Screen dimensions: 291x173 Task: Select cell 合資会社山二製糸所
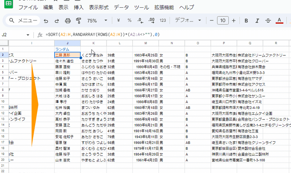tap(250, 154)
